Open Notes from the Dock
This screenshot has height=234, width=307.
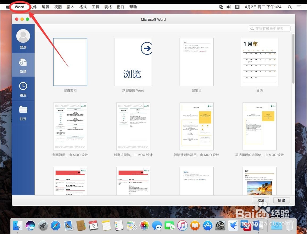point(106,226)
